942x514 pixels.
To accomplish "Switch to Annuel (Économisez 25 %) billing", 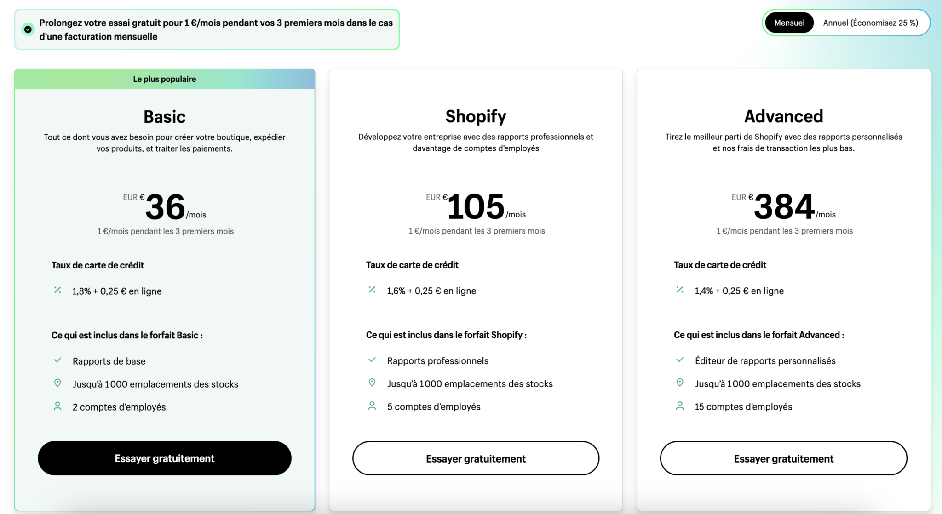I will [x=870, y=23].
